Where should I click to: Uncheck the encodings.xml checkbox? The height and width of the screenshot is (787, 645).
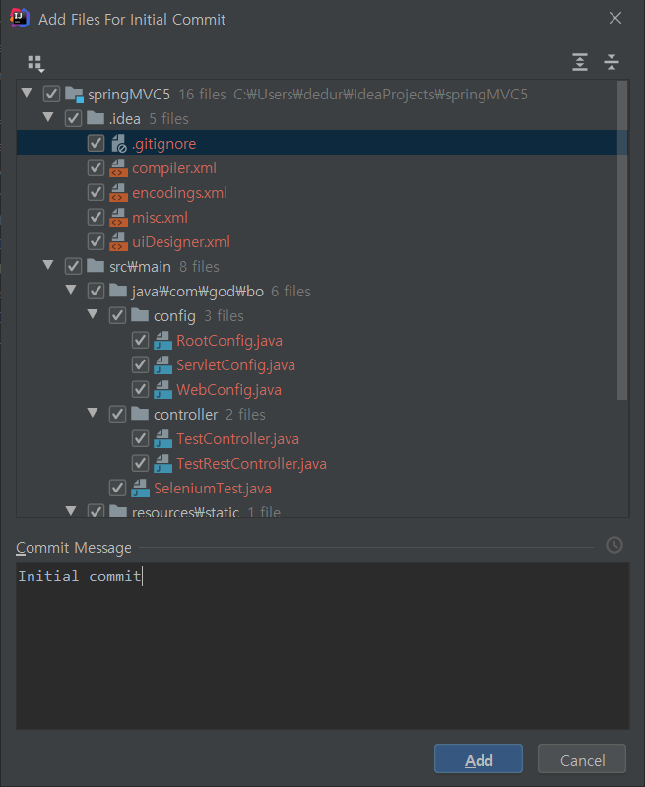pyautogui.click(x=96, y=192)
